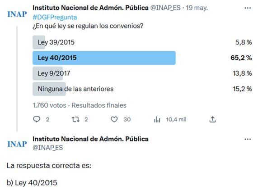258x190 pixels.
Task: Click the @INAP_ES handle under the reply name
Action: (x=48, y=148)
